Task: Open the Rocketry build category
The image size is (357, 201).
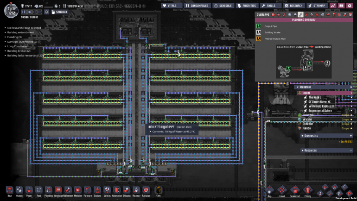Action: pyautogui.click(x=136, y=190)
